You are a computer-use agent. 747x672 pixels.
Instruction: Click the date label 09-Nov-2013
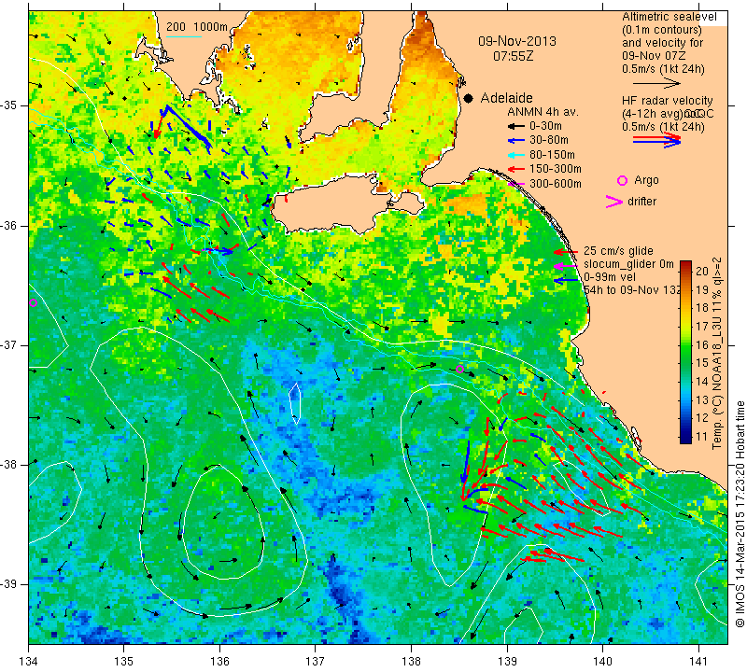(517, 41)
